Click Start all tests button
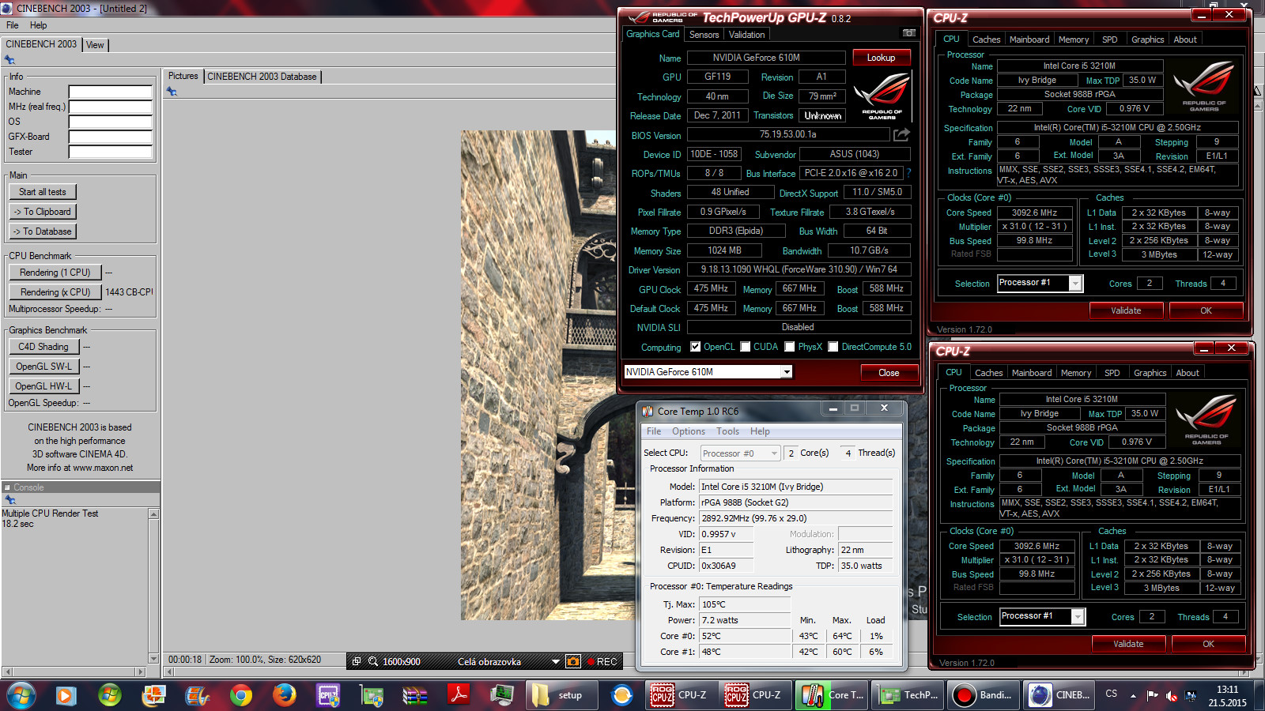The width and height of the screenshot is (1265, 711). click(43, 192)
